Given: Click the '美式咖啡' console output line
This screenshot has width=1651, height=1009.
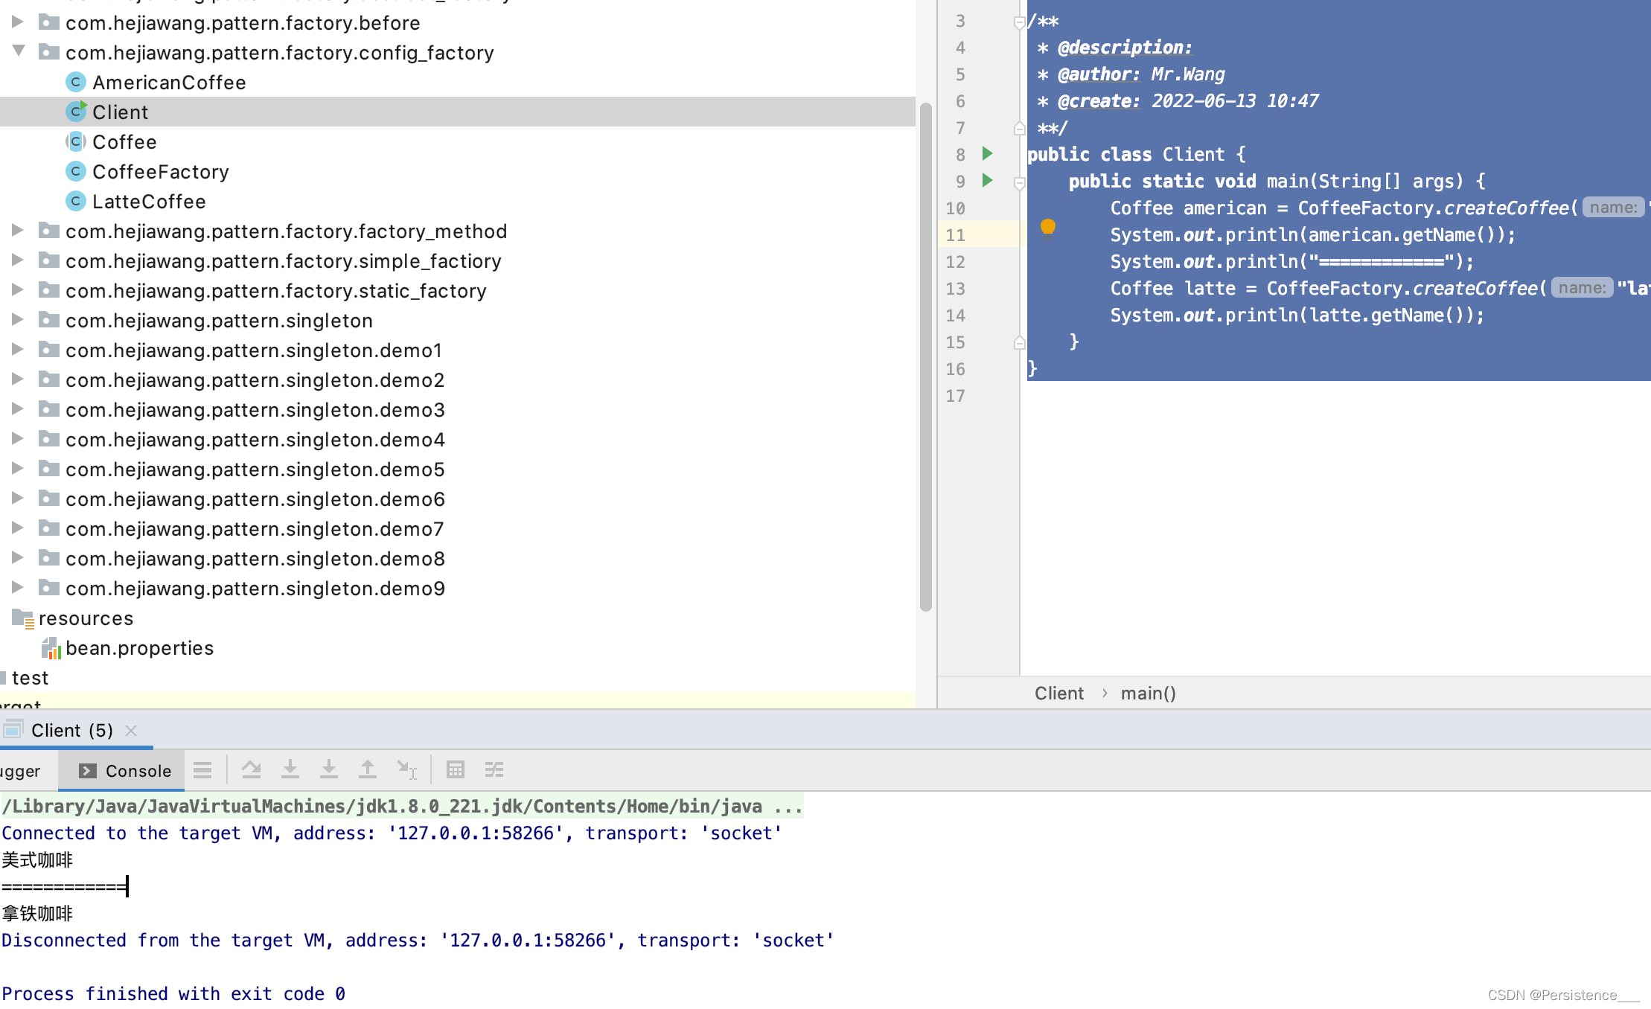Looking at the screenshot, I should tap(37, 860).
